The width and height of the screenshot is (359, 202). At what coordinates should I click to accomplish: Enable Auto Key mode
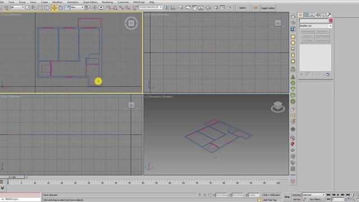tap(297, 195)
